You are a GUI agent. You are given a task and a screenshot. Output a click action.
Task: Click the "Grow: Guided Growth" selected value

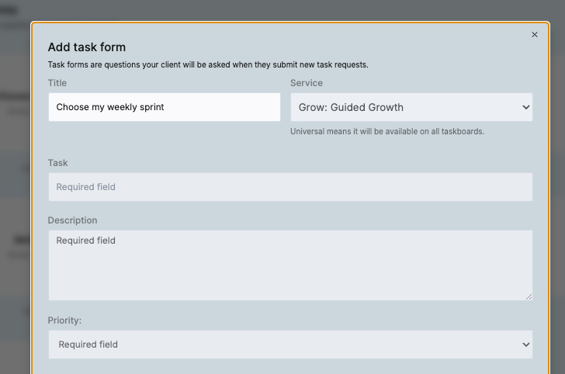click(351, 107)
